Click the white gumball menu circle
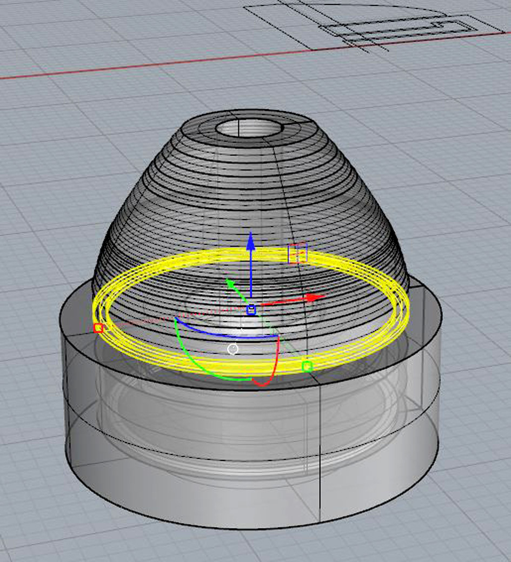This screenshot has height=562, width=511. [x=233, y=349]
